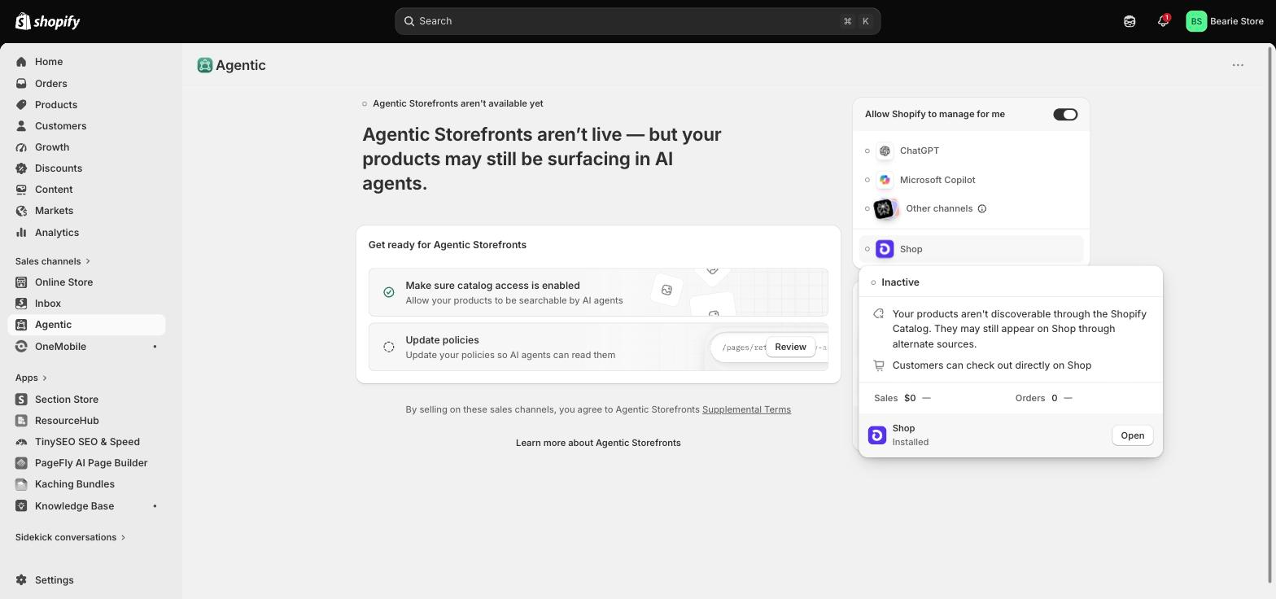Click the OneMobile icon
Image resolution: width=1276 pixels, height=599 pixels.
pos(21,346)
